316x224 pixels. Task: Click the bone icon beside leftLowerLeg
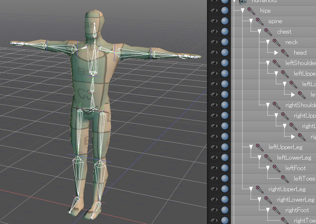268,157
